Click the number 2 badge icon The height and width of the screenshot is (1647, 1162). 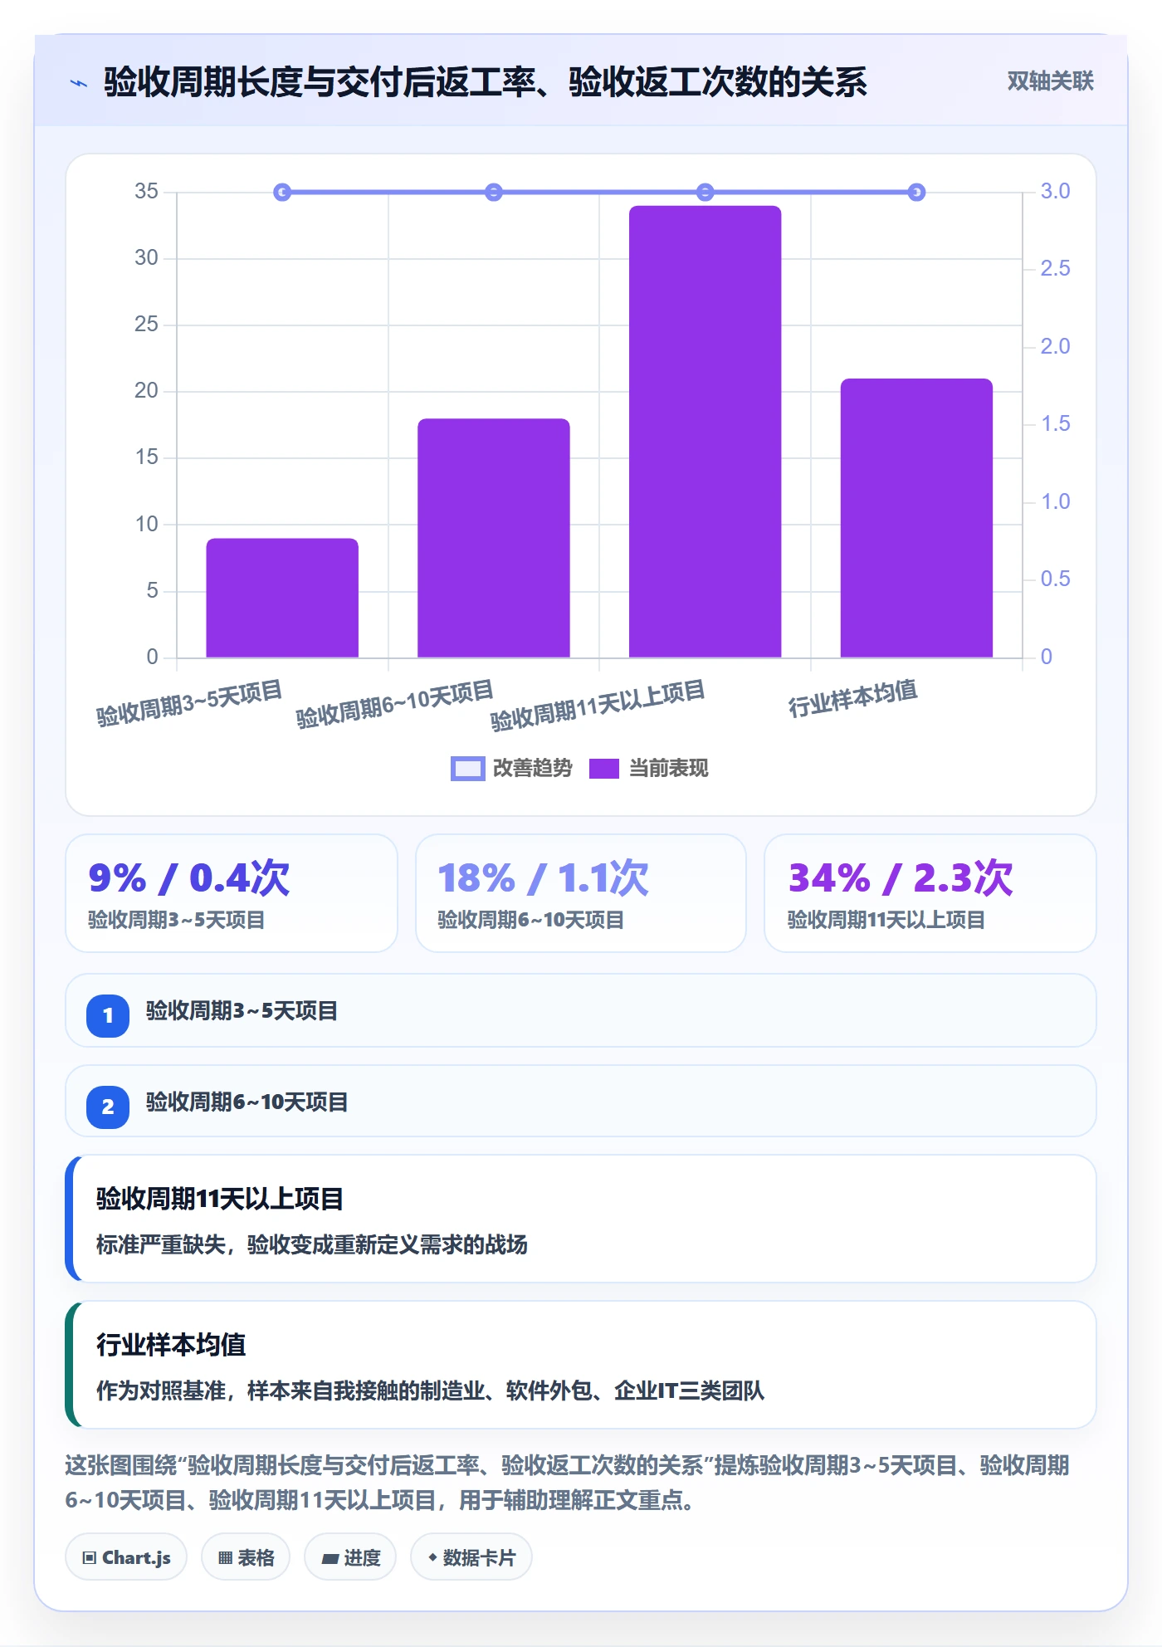tap(108, 1107)
